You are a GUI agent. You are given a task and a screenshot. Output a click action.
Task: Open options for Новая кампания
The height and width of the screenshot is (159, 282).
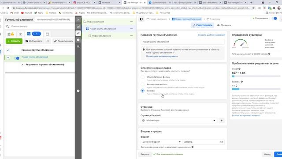point(132,22)
